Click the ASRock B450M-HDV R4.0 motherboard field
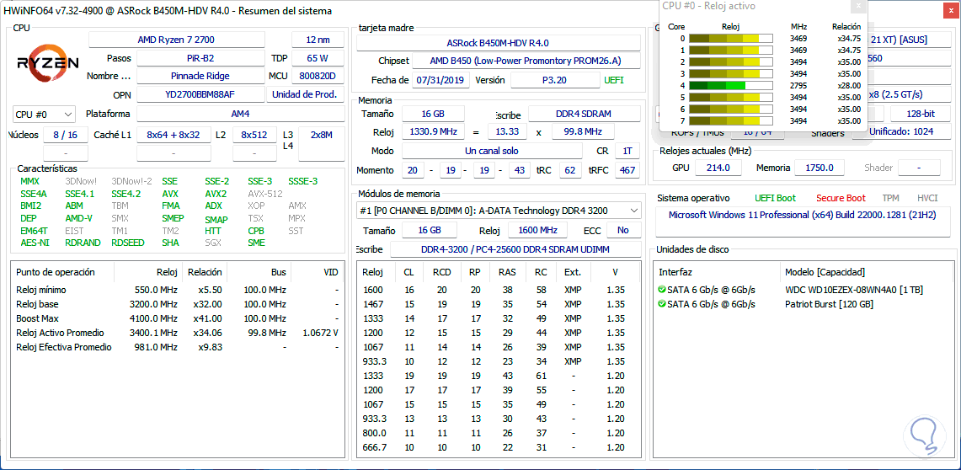 (x=499, y=43)
